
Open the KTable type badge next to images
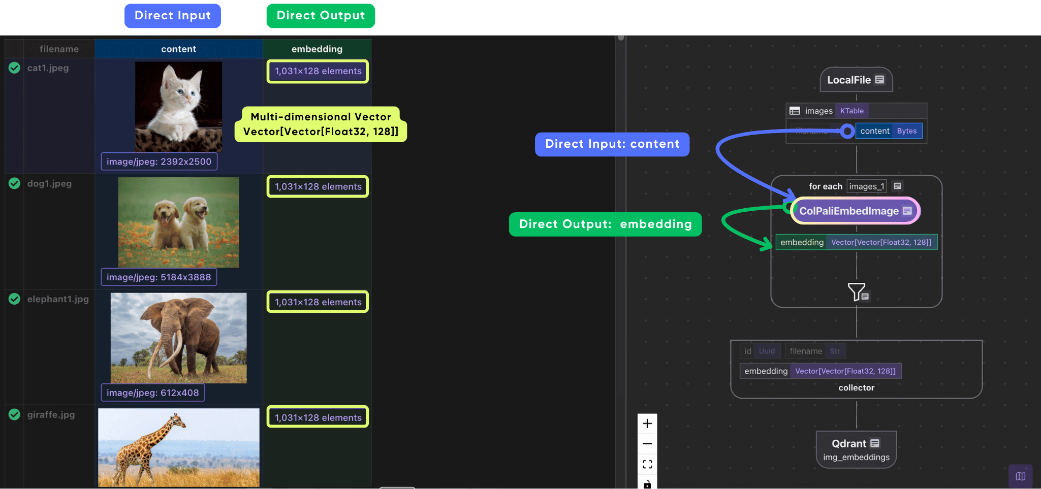pyautogui.click(x=852, y=111)
